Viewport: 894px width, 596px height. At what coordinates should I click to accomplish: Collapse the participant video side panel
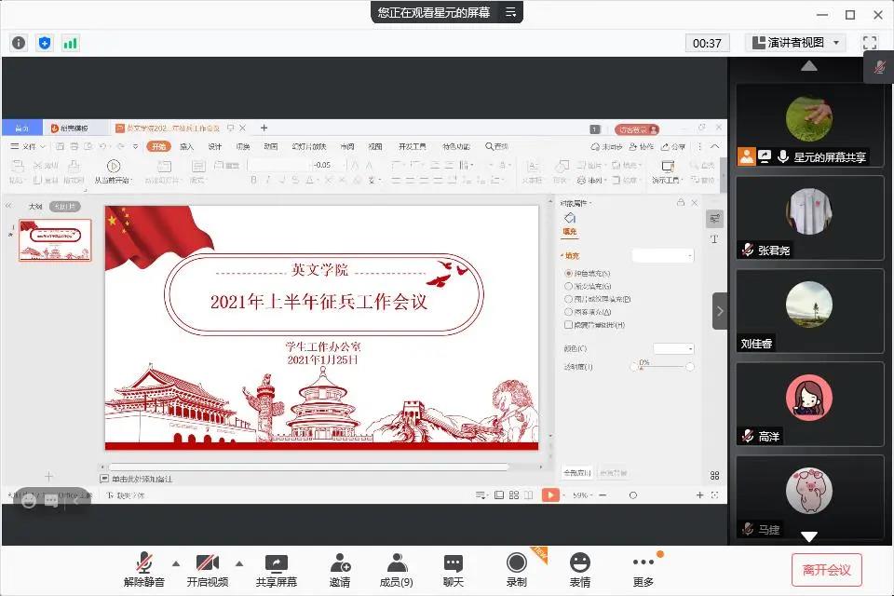coord(720,311)
